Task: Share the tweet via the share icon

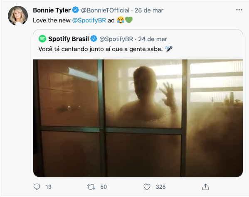Action: (205, 187)
